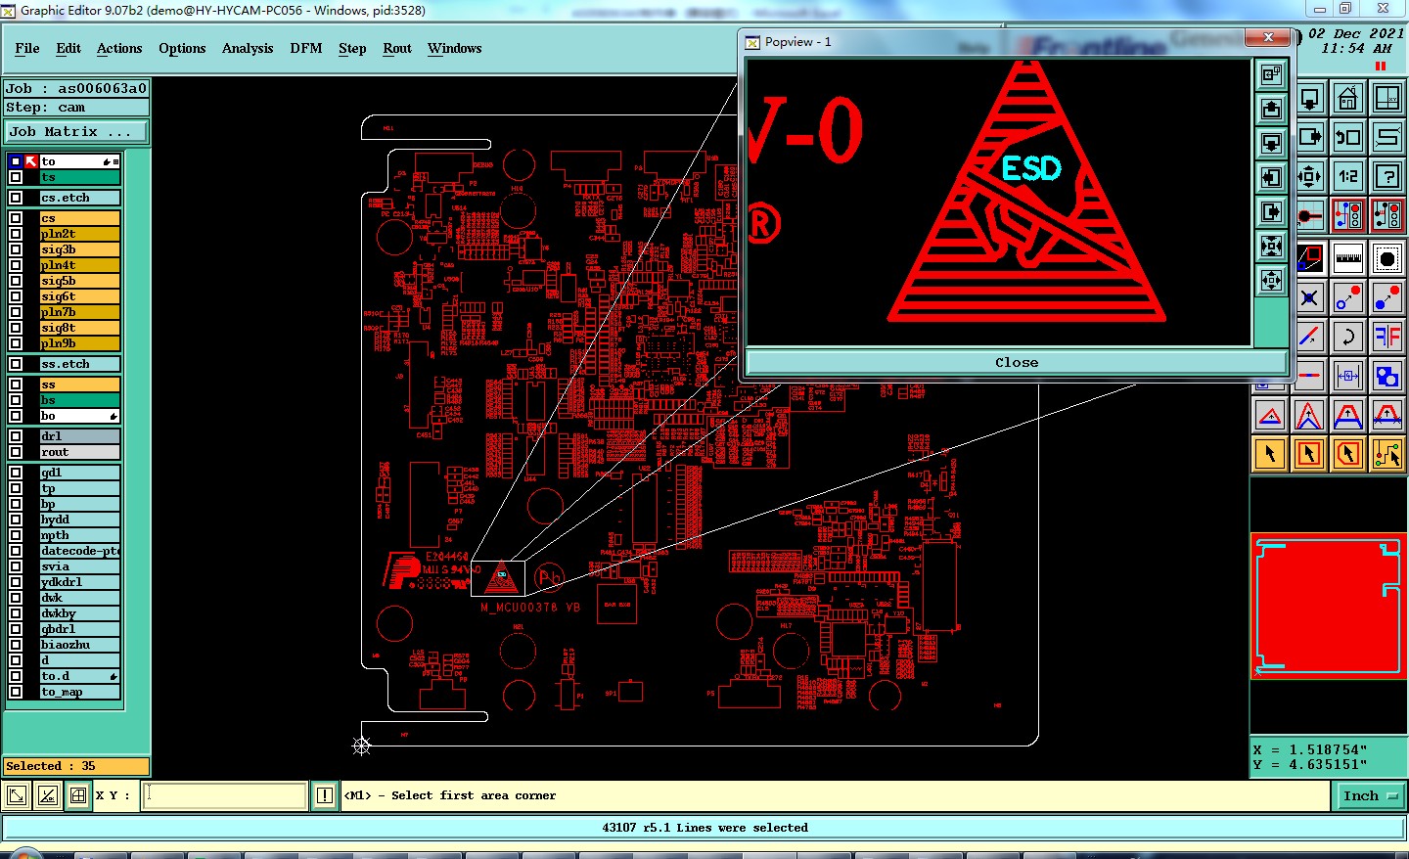Select the plain arrow pointer tool
This screenshot has width=1409, height=859.
point(1270,454)
